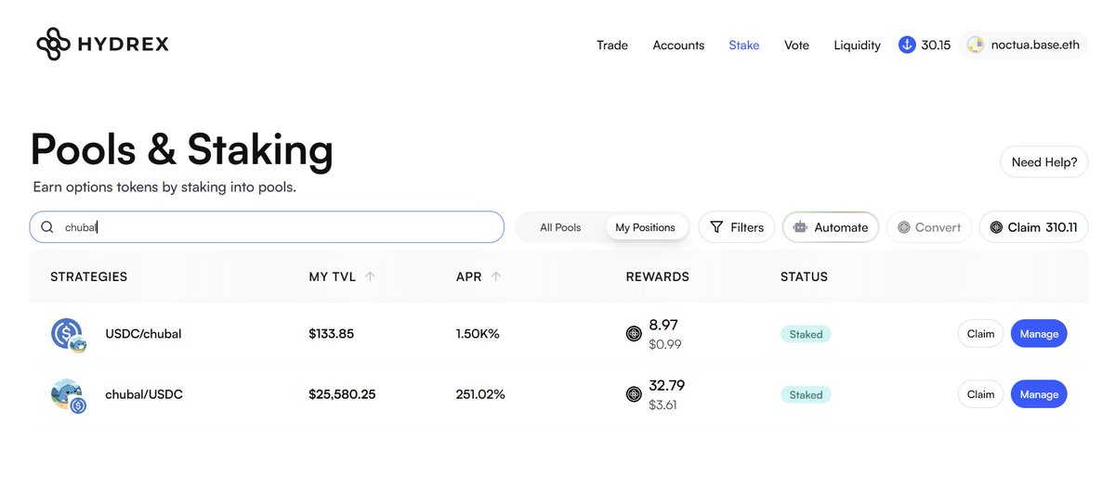1115x488 pixels.
Task: Sort by APR arrow
Action: pos(496,276)
